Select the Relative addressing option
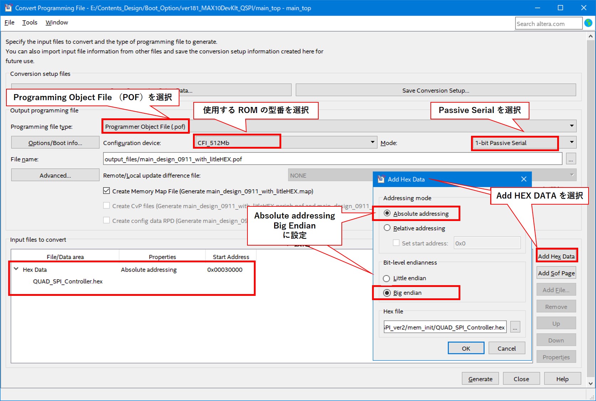 (387, 228)
